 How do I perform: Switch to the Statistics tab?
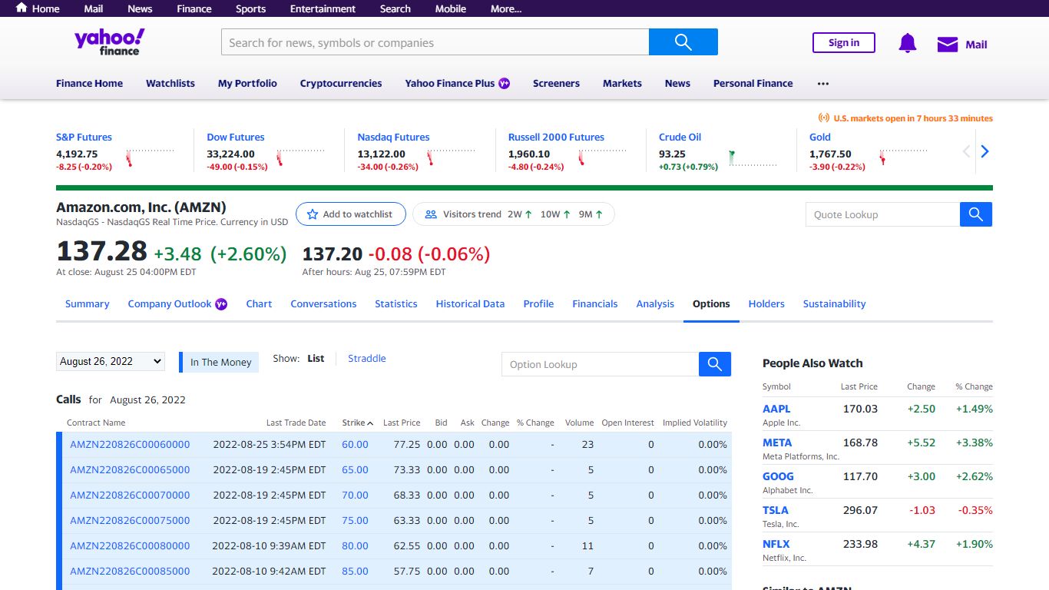point(395,303)
